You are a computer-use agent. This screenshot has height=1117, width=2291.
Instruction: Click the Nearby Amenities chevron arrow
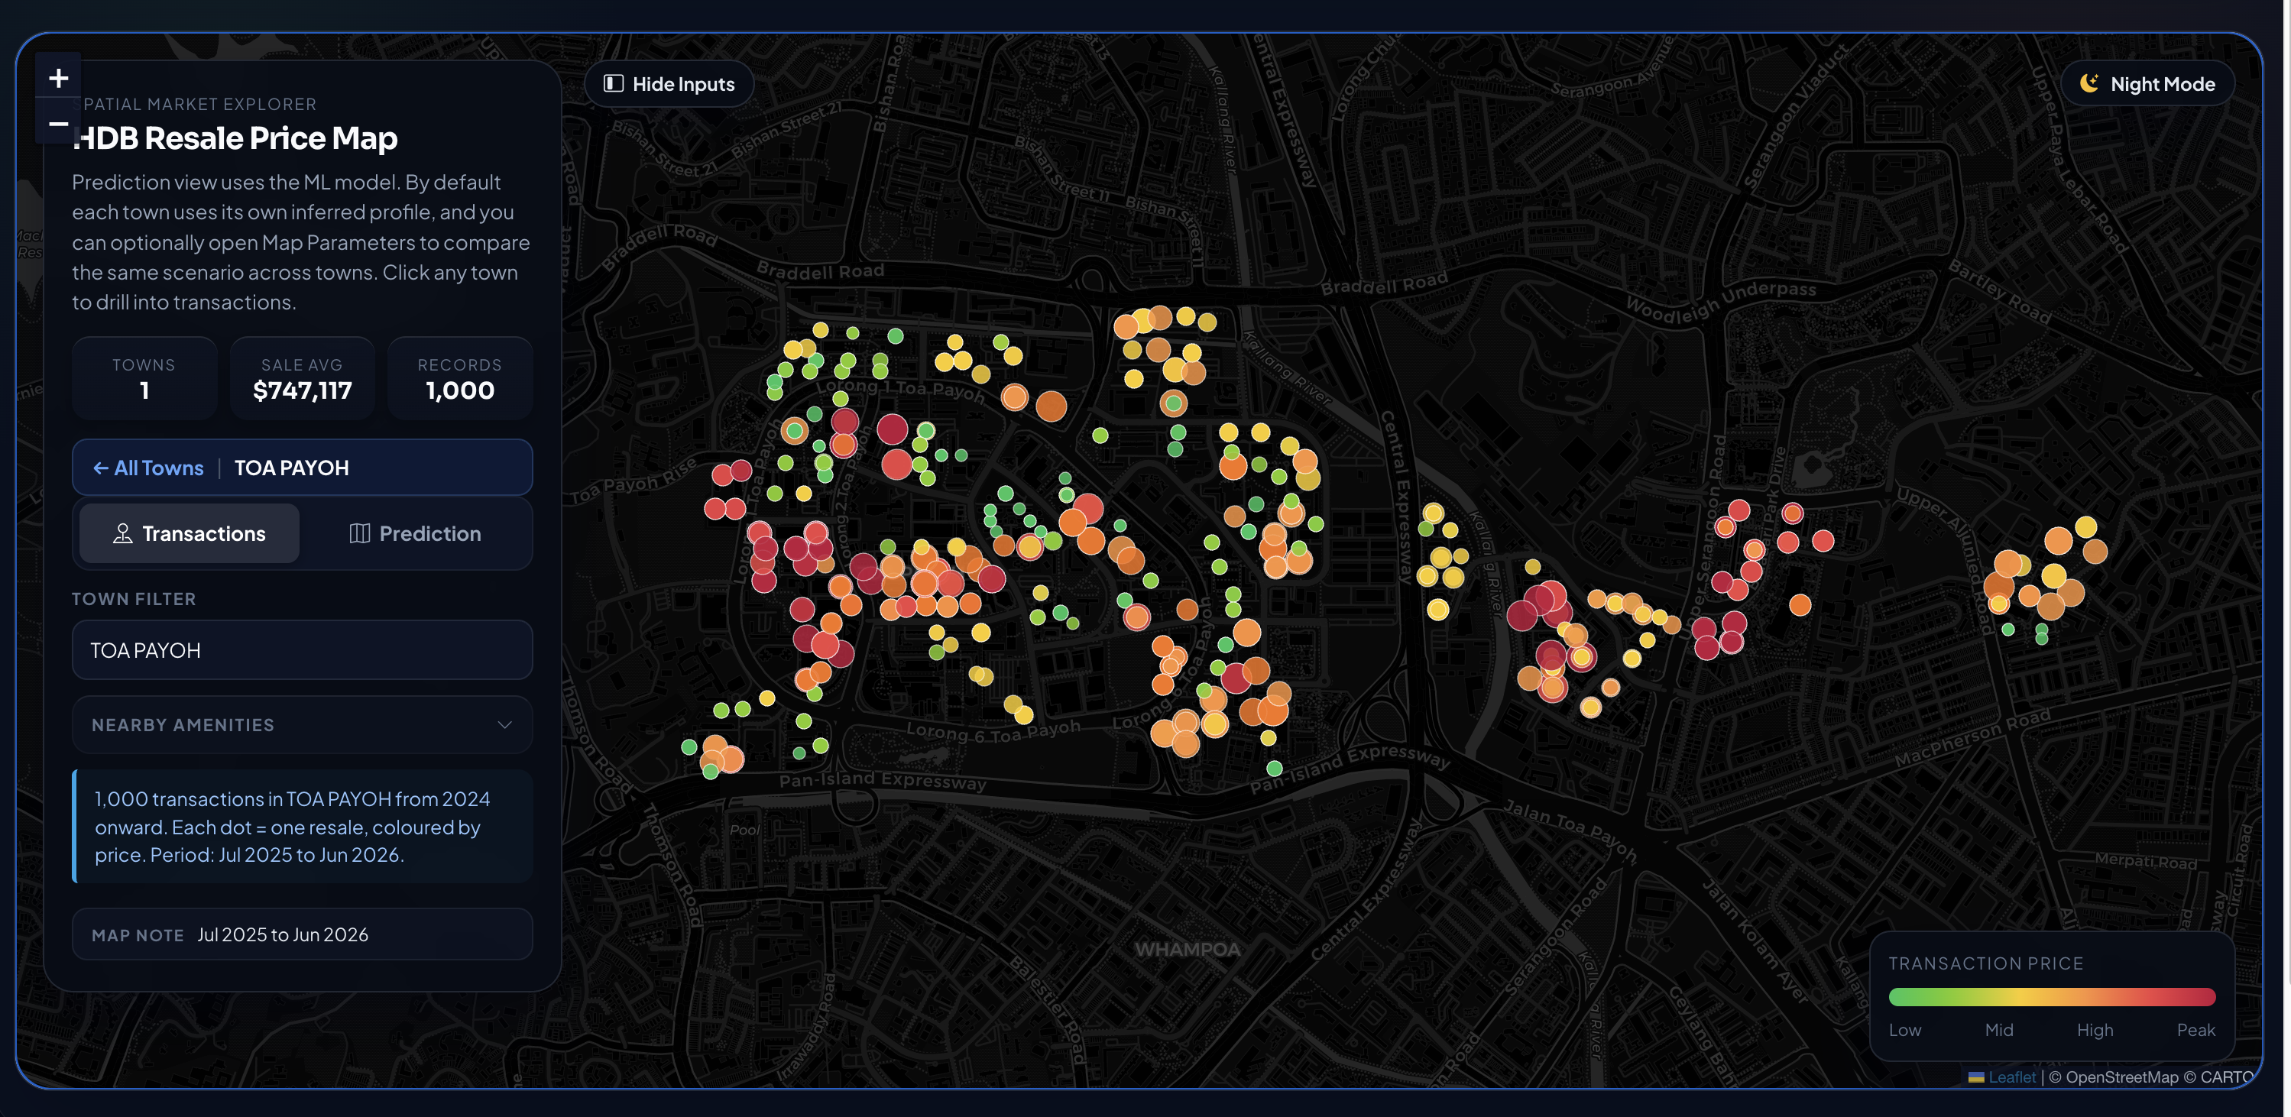point(504,725)
